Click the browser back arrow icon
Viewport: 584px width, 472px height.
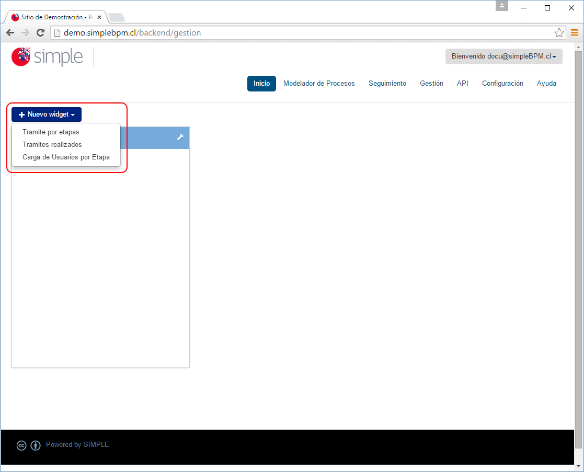pyautogui.click(x=9, y=32)
